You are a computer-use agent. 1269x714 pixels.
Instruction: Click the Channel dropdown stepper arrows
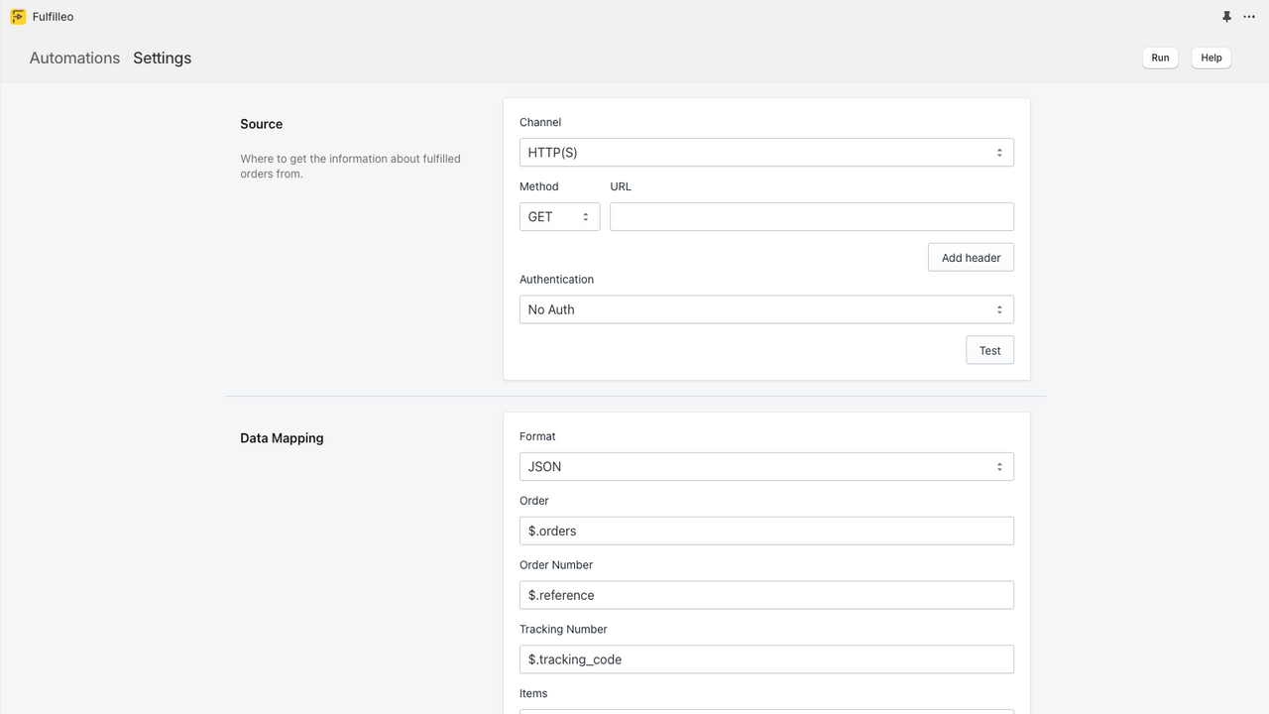[999, 152]
